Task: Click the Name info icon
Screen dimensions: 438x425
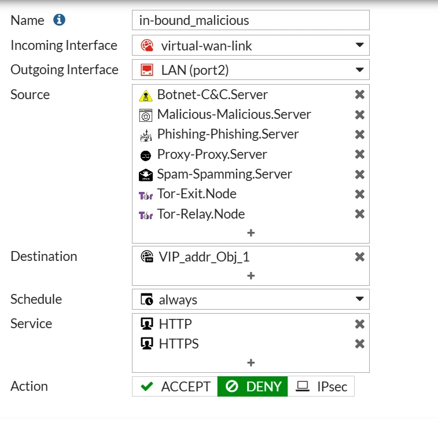Action: [59, 20]
